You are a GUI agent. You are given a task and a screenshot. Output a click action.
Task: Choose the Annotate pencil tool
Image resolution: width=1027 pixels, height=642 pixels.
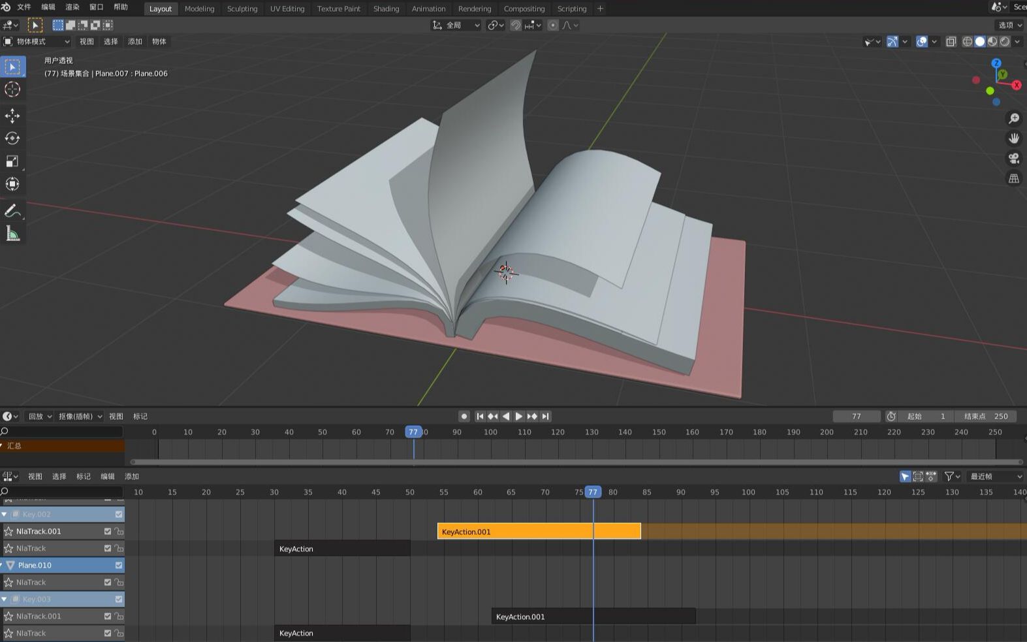tap(12, 210)
